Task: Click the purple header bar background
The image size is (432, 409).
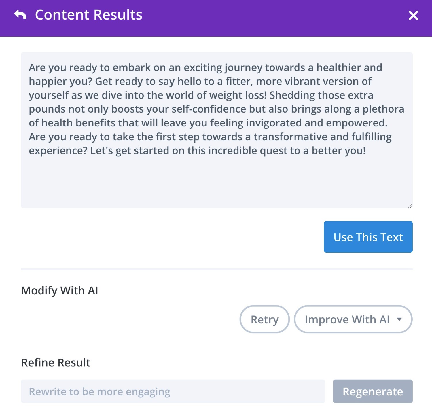Action: click(274, 18)
